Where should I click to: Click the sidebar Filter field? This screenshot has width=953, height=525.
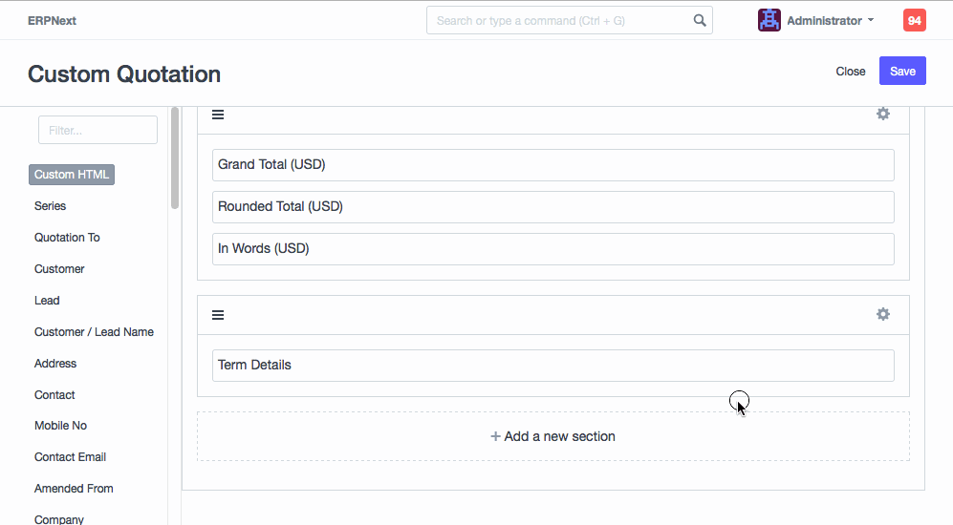[x=97, y=130]
